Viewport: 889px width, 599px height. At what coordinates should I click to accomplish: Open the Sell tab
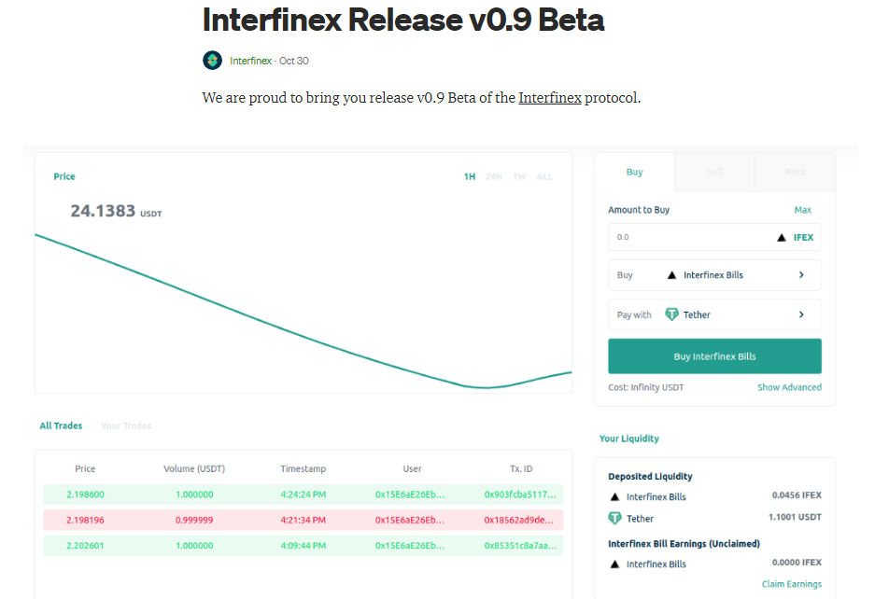(714, 172)
